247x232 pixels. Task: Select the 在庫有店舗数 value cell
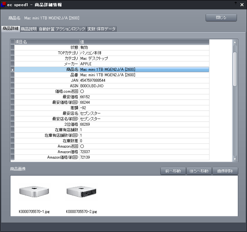click(x=144, y=130)
